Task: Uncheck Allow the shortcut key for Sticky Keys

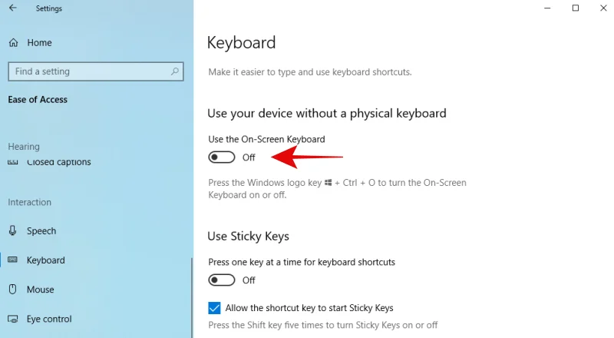Action: pos(214,308)
